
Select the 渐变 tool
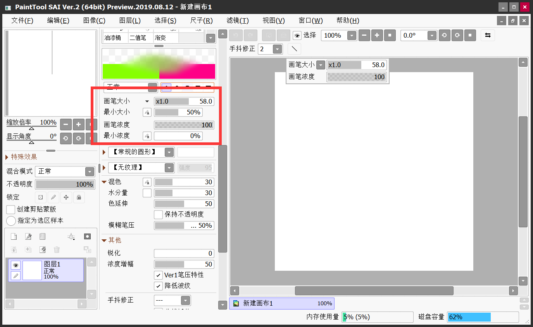click(x=166, y=38)
